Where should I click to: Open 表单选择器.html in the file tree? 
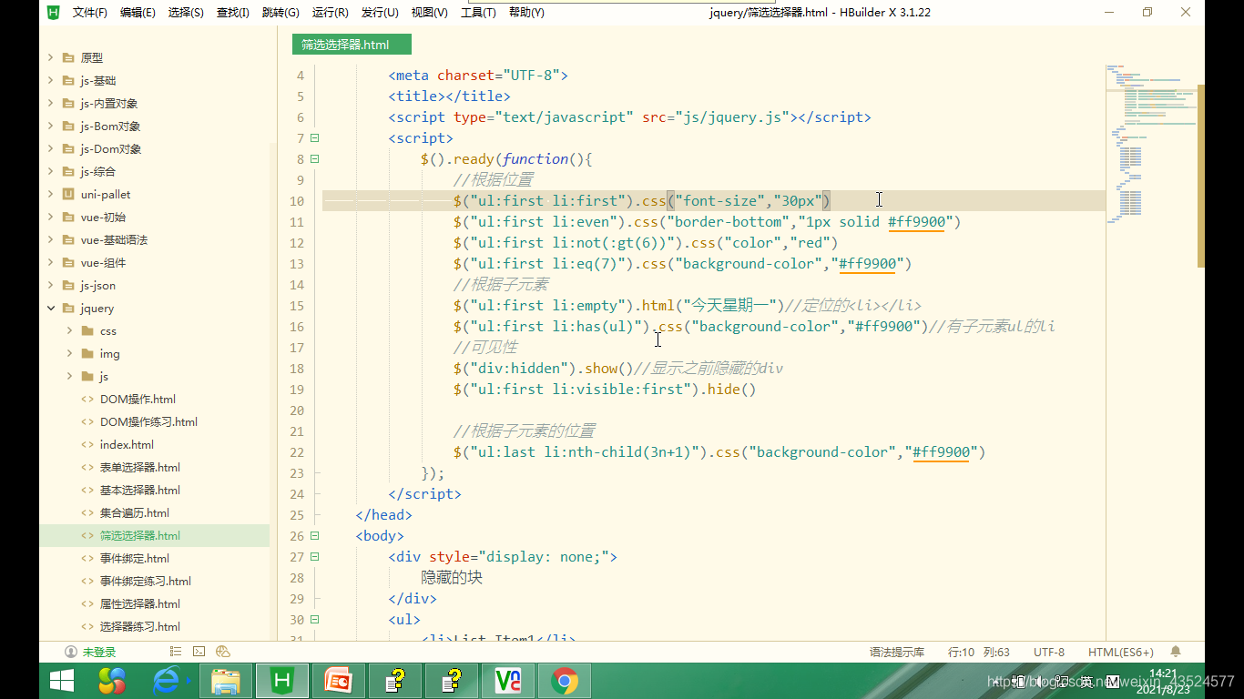point(140,467)
